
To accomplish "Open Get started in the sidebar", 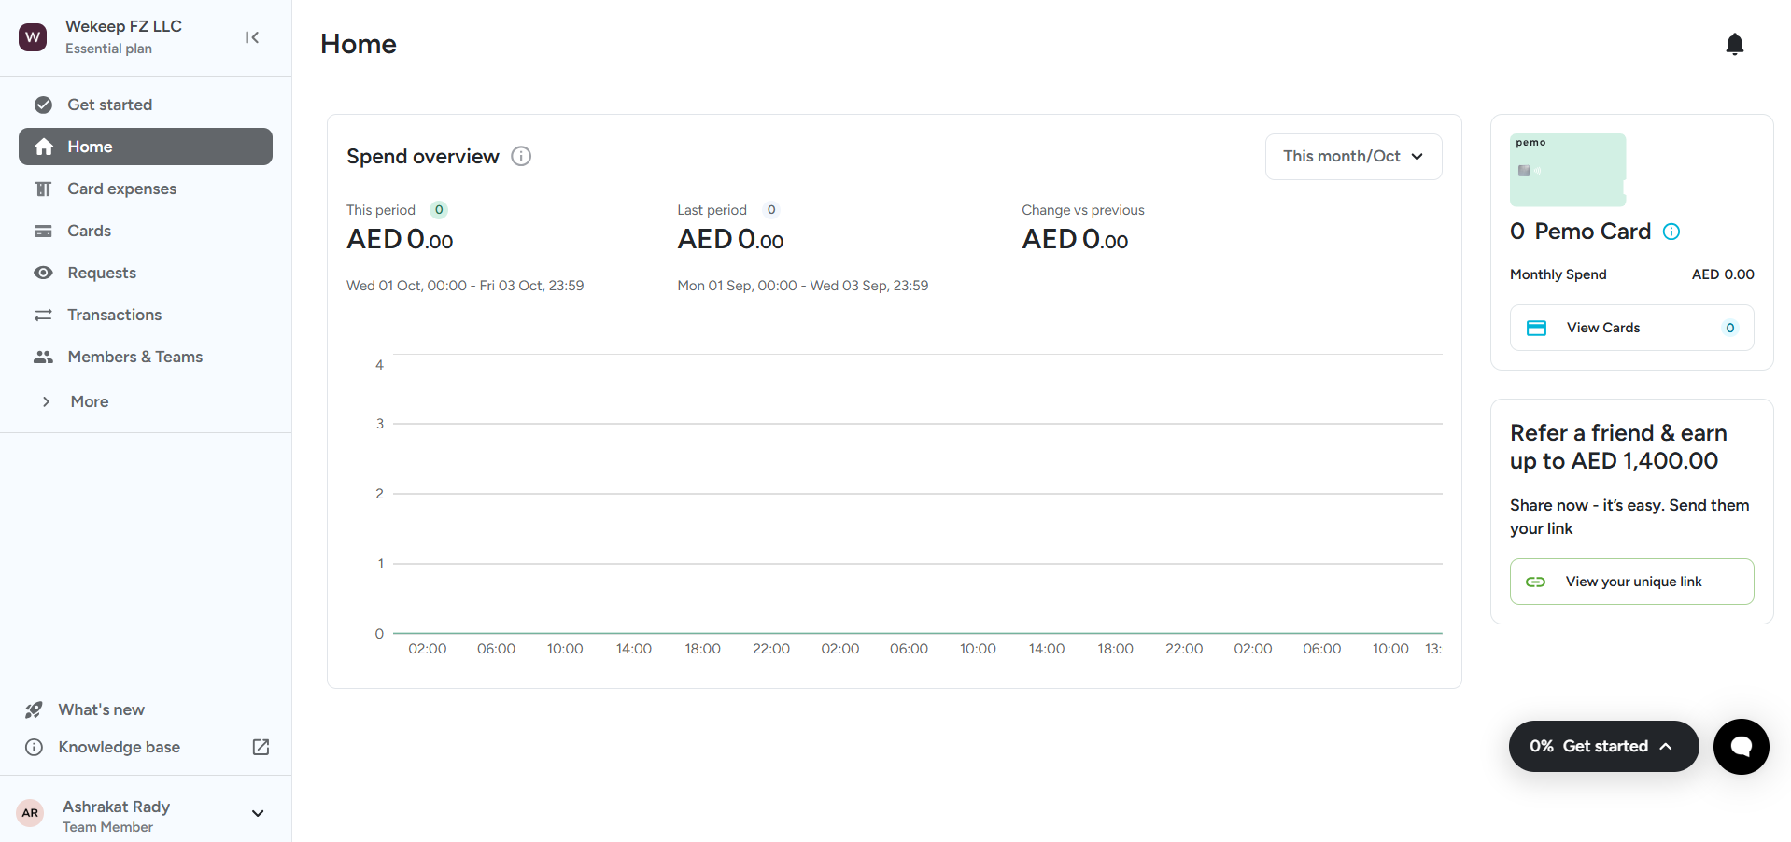I will coord(109,105).
